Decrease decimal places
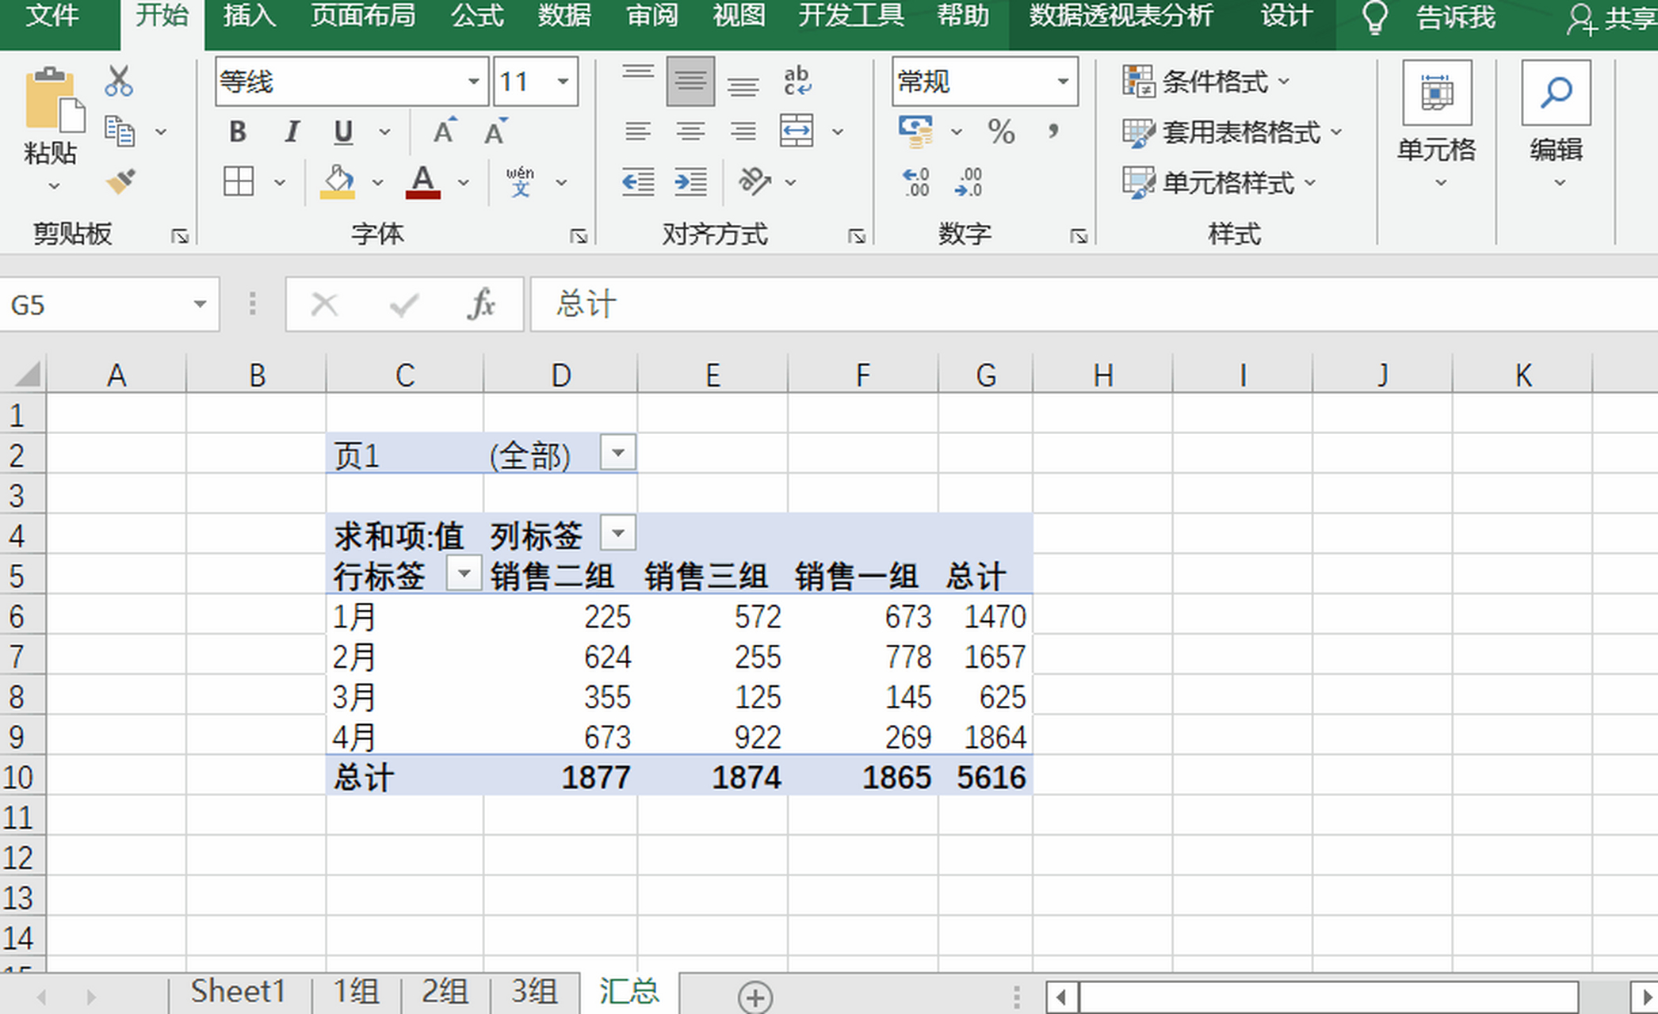The image size is (1658, 1014). (x=968, y=182)
